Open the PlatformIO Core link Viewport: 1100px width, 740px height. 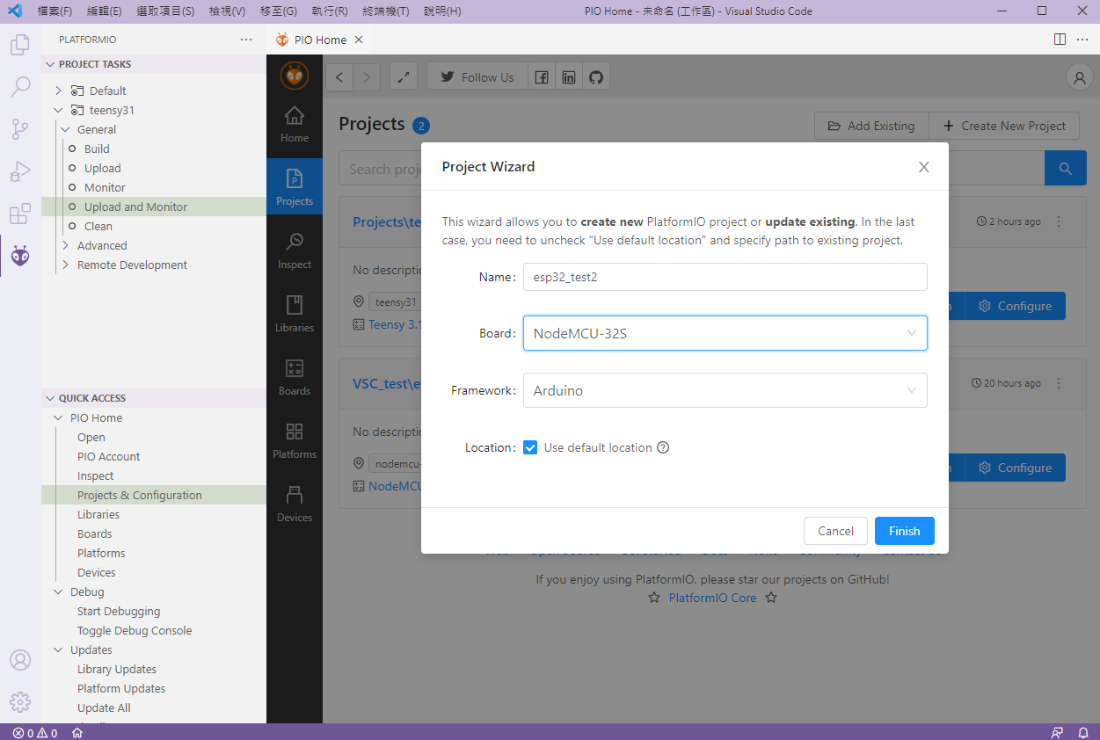(x=712, y=598)
